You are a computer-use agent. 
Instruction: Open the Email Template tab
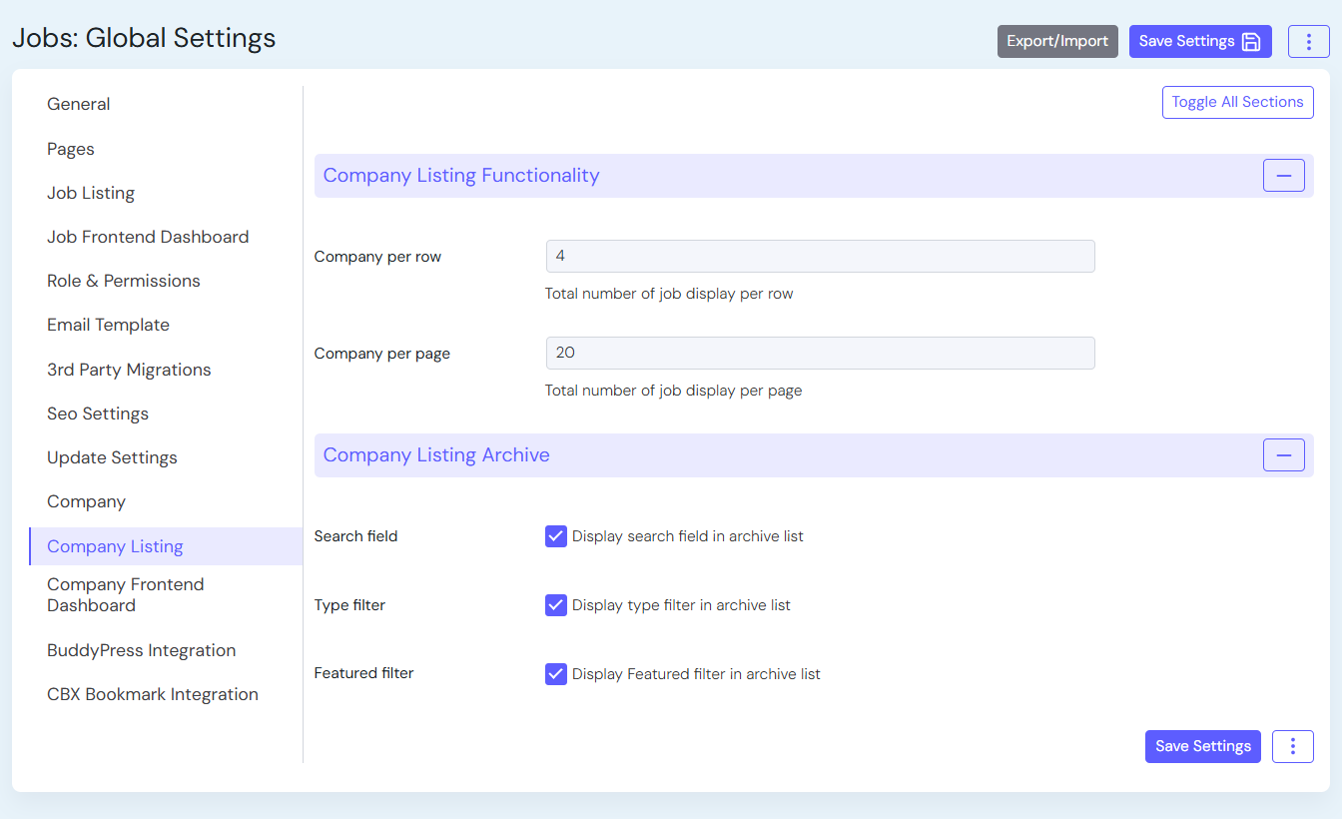coord(108,325)
